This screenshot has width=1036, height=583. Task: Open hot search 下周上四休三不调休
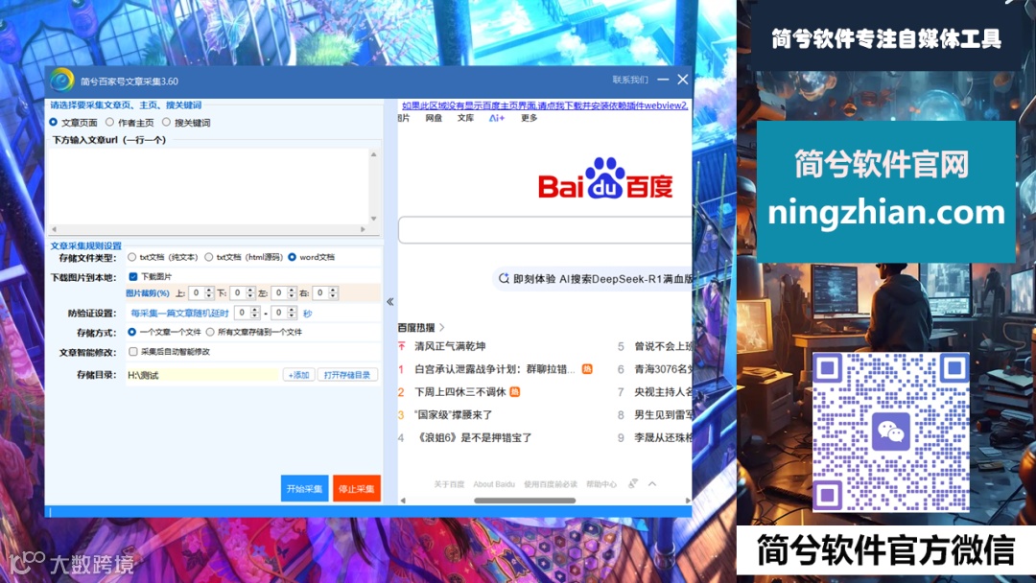[x=459, y=392]
